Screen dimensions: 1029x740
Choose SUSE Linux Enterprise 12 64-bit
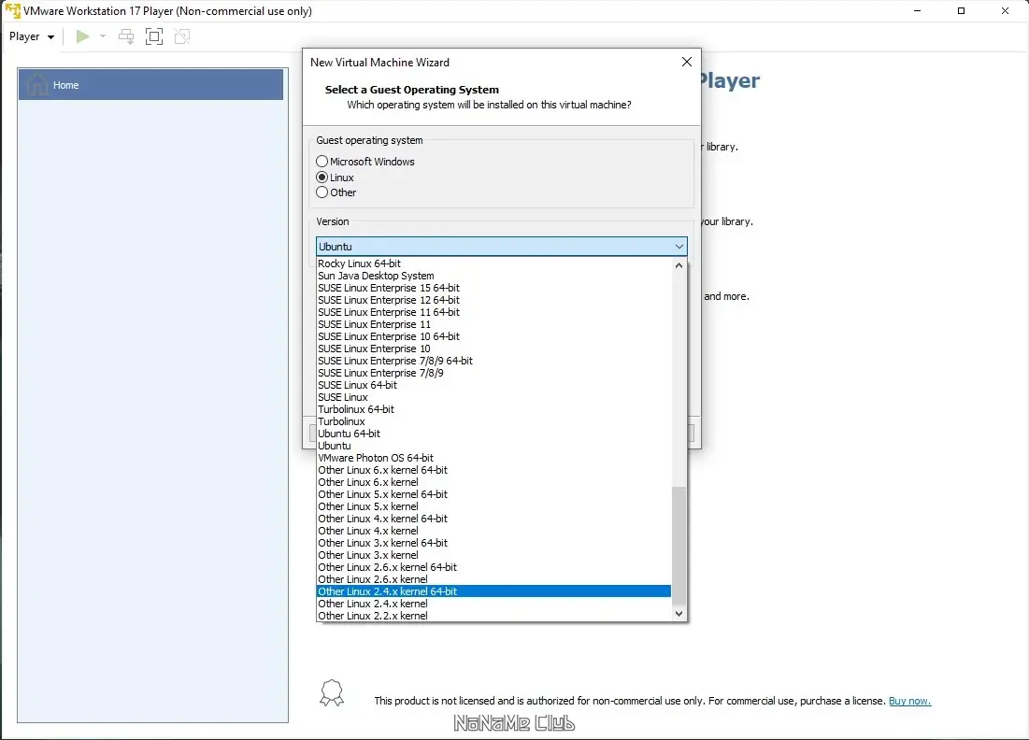[x=494, y=300]
